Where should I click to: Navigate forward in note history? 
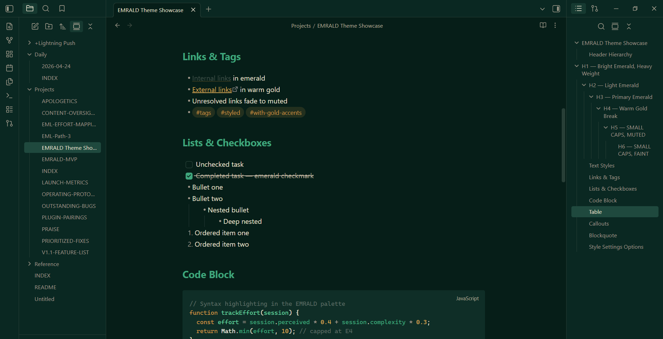click(x=130, y=25)
